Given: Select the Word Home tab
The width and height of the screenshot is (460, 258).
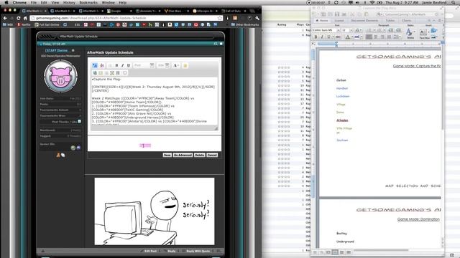Looking at the screenshot, I should click(322, 21).
